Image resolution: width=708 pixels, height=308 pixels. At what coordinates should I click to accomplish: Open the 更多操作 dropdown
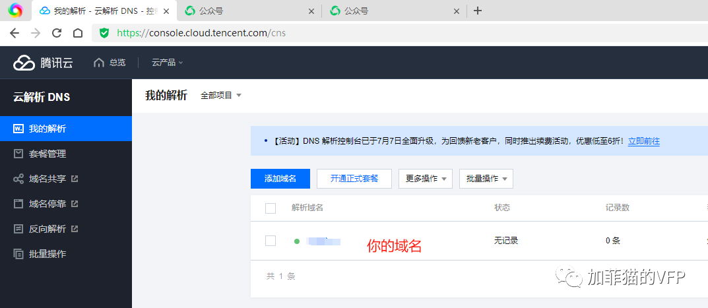[x=426, y=178]
